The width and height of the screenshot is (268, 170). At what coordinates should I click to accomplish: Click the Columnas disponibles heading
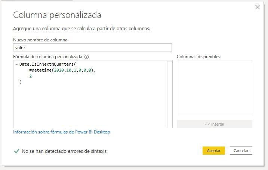(x=198, y=57)
